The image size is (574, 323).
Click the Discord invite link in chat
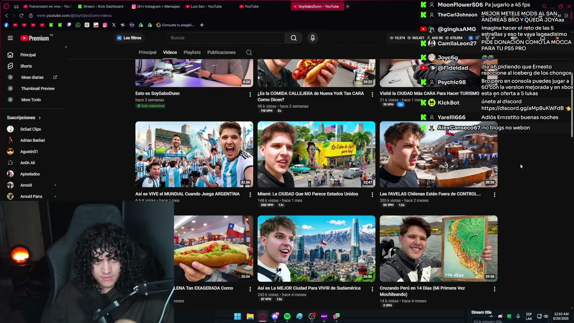tap(522, 108)
